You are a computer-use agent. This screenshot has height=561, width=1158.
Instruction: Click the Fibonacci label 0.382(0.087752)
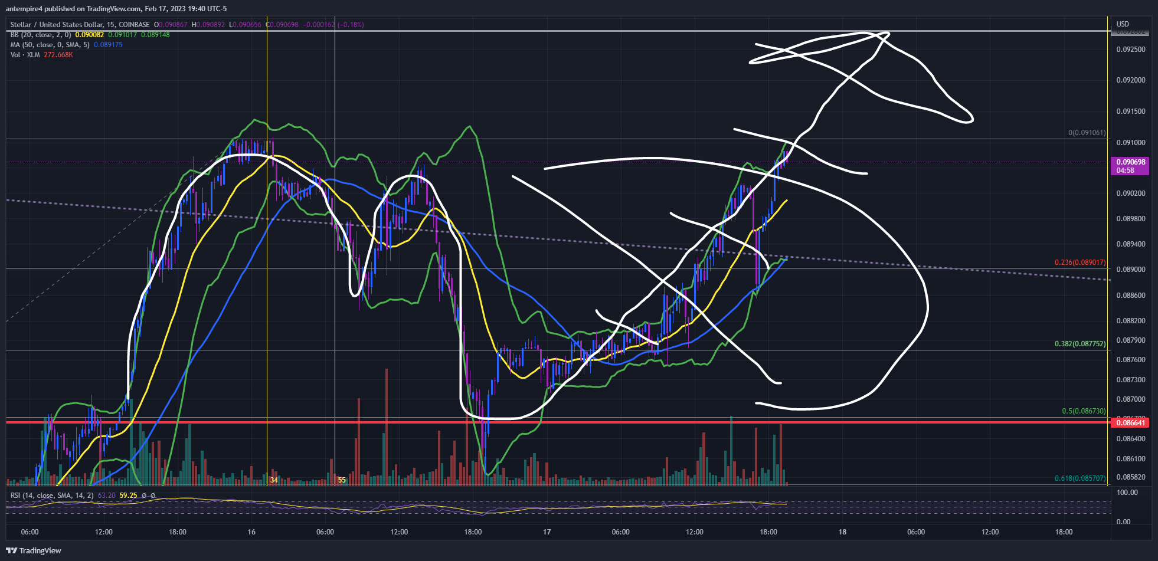pos(1080,343)
